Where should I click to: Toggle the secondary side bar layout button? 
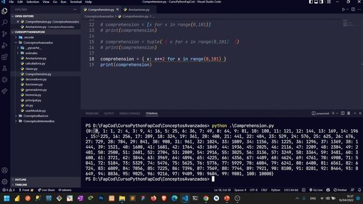click(x=322, y=2)
